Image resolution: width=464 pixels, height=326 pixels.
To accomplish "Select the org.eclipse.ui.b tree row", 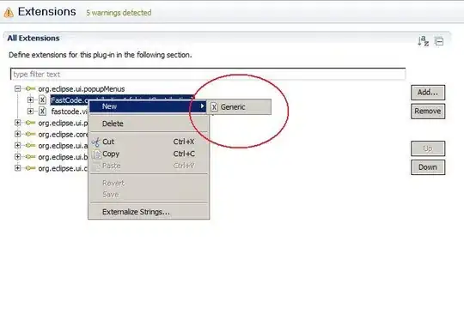I will coord(63,157).
